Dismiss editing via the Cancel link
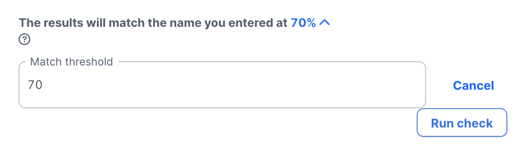 (473, 86)
